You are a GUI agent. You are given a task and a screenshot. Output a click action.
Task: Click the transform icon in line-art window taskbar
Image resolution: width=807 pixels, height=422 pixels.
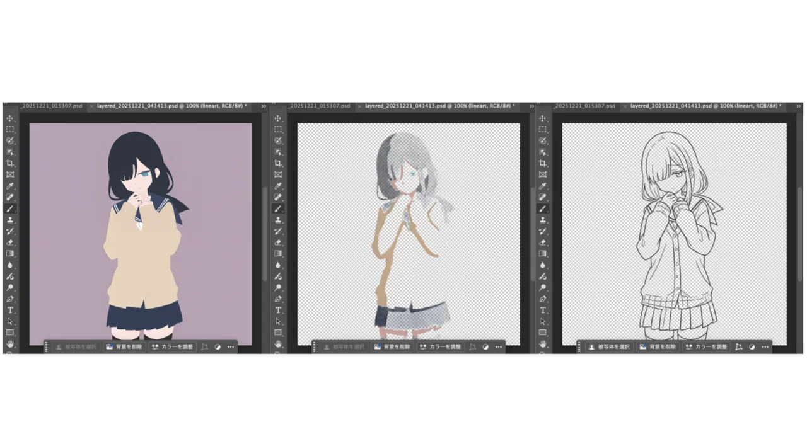point(739,347)
